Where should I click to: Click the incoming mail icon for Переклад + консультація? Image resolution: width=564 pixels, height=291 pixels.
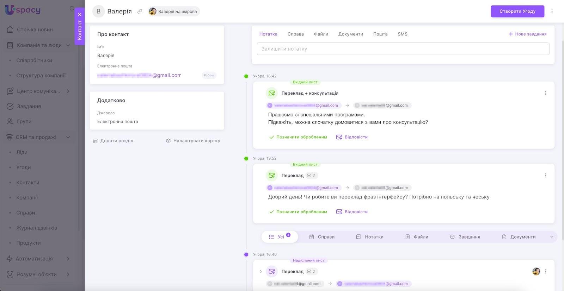271,93
